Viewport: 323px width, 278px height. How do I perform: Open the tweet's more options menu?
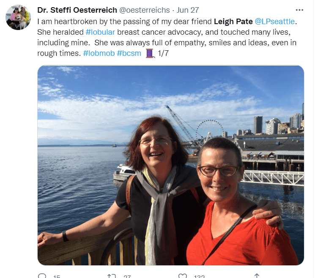coord(299,10)
